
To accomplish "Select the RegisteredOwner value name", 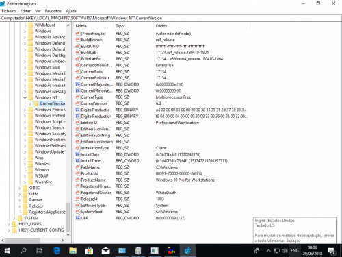I will (96, 193).
